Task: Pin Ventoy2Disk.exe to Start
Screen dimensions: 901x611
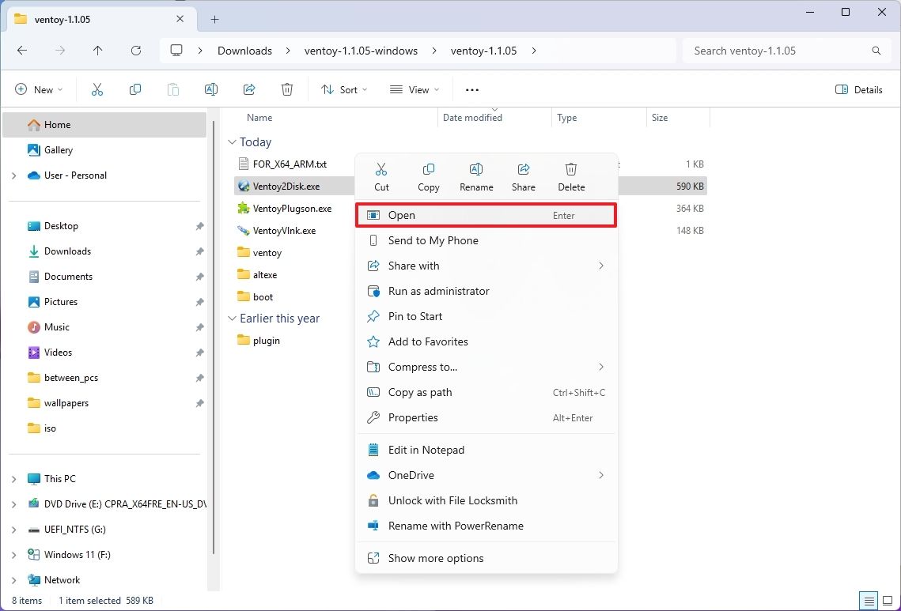Action: pyautogui.click(x=415, y=316)
